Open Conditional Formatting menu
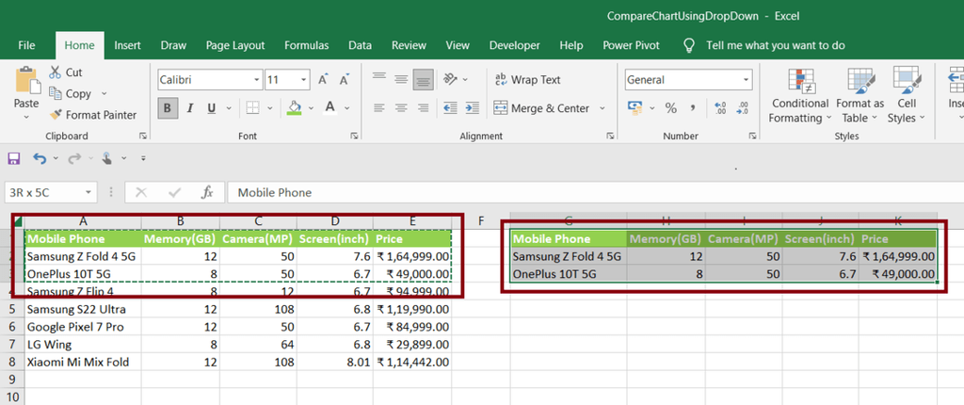This screenshot has height=405, width=964. pyautogui.click(x=800, y=95)
